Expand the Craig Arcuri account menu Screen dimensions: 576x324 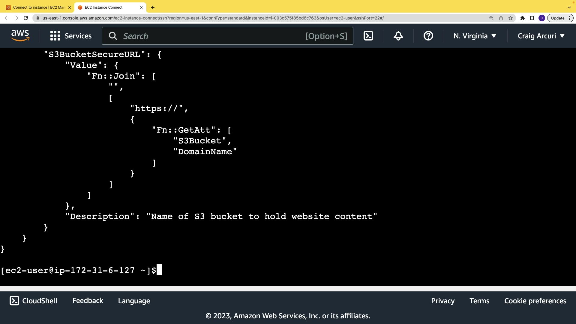(x=541, y=36)
